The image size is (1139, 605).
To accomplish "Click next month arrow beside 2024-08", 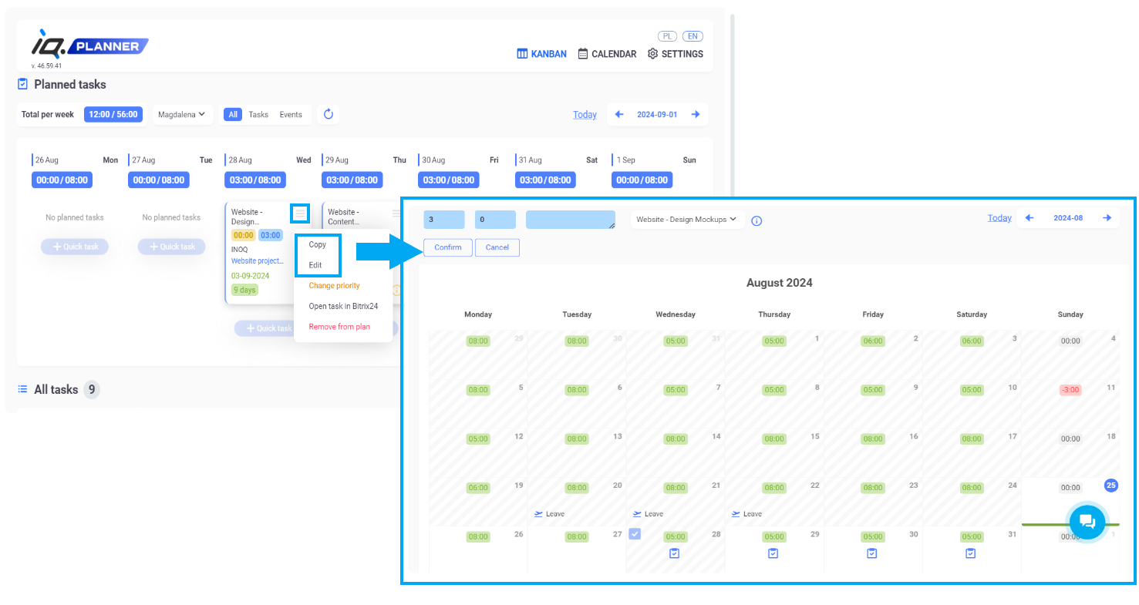I will click(x=1107, y=218).
